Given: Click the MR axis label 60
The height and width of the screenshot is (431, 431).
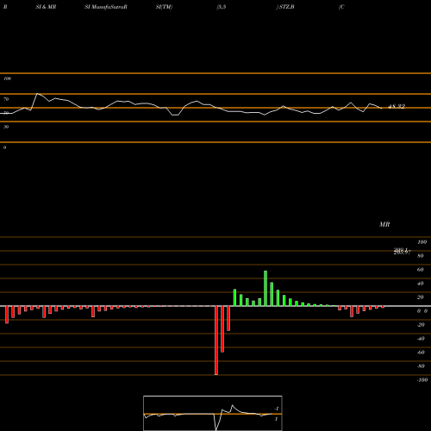Looking at the screenshot, I should click(x=421, y=270).
